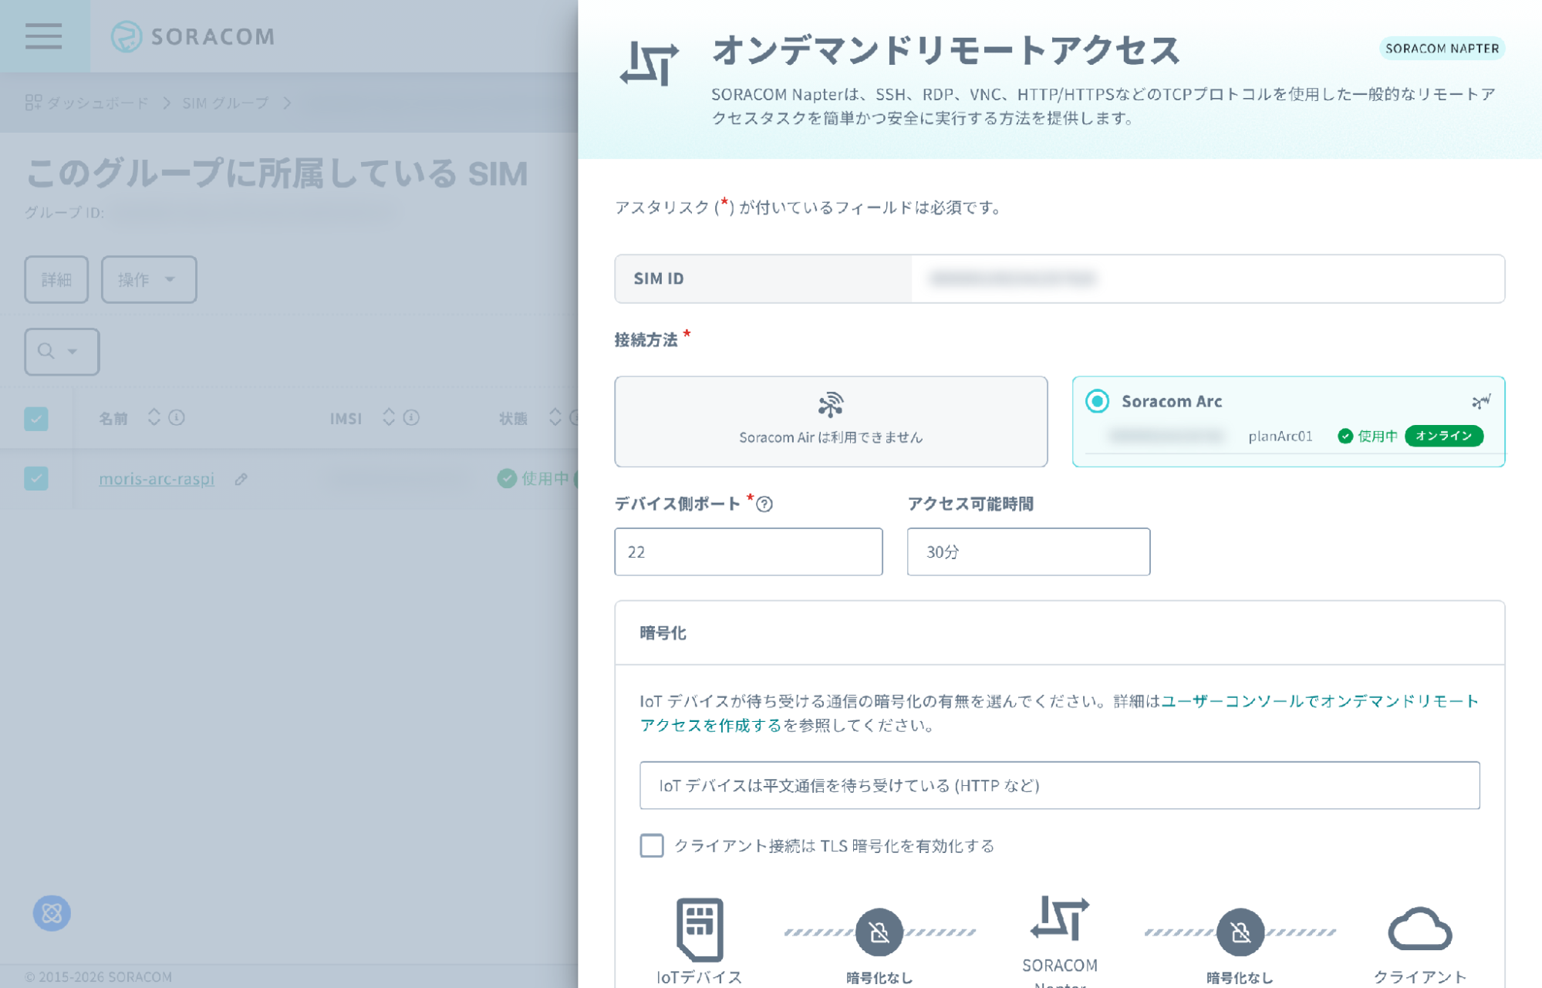1542x988 pixels.
Task: Edit the moris-arc-raspi name with the pencil icon
Action: click(x=241, y=479)
